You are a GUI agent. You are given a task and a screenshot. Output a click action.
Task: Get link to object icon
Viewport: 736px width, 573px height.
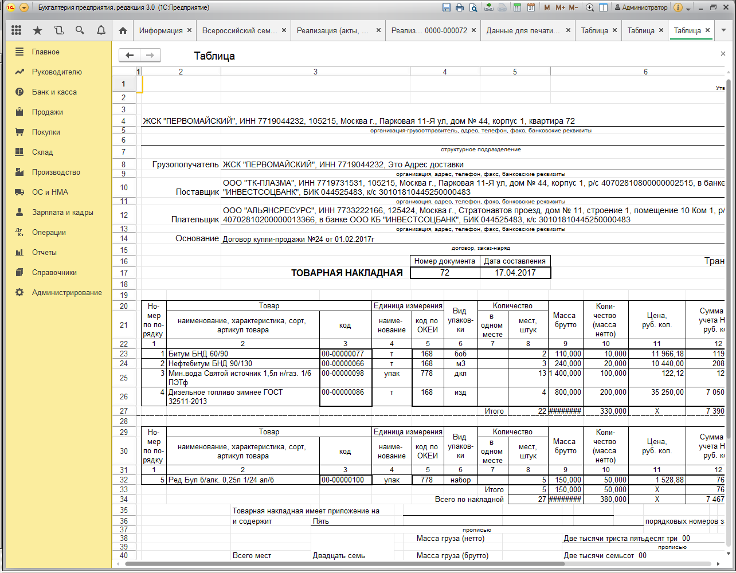click(x=489, y=7)
